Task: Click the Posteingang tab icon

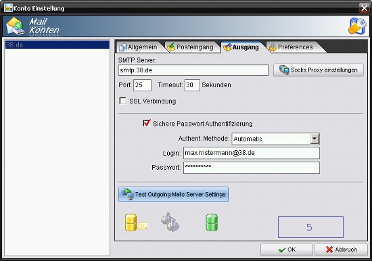Action: [171, 47]
